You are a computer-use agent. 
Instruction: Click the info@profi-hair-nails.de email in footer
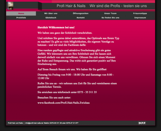[34, 123]
